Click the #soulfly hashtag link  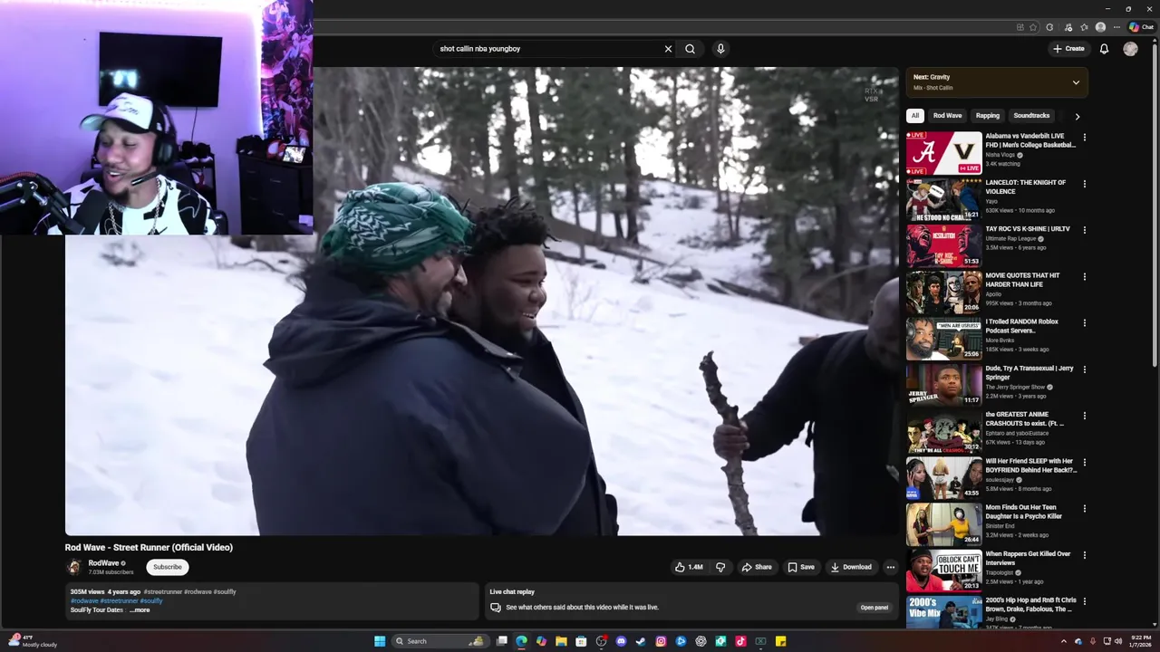(151, 601)
